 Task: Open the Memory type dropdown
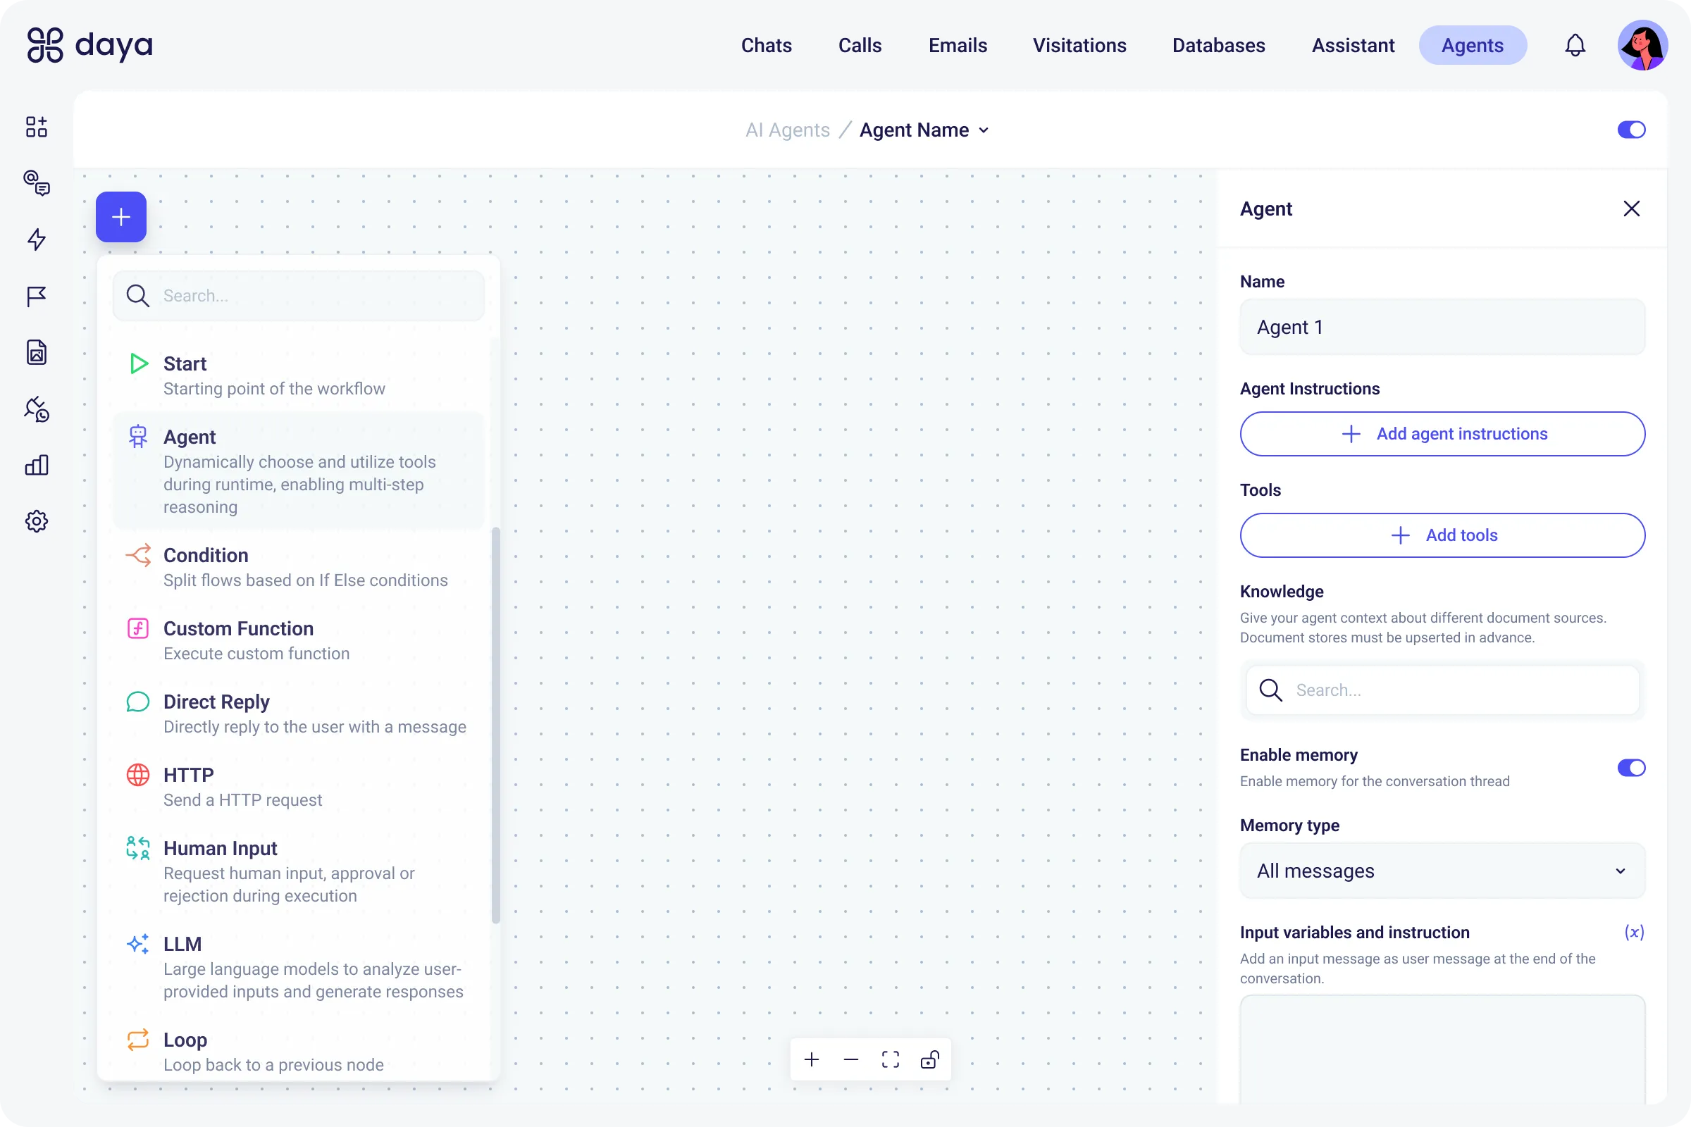click(x=1442, y=871)
